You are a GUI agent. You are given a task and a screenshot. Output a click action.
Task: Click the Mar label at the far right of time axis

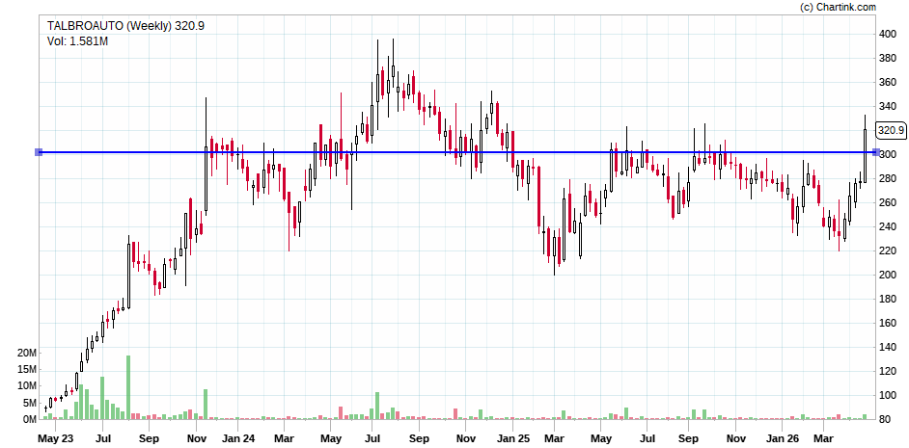pyautogui.click(x=824, y=438)
